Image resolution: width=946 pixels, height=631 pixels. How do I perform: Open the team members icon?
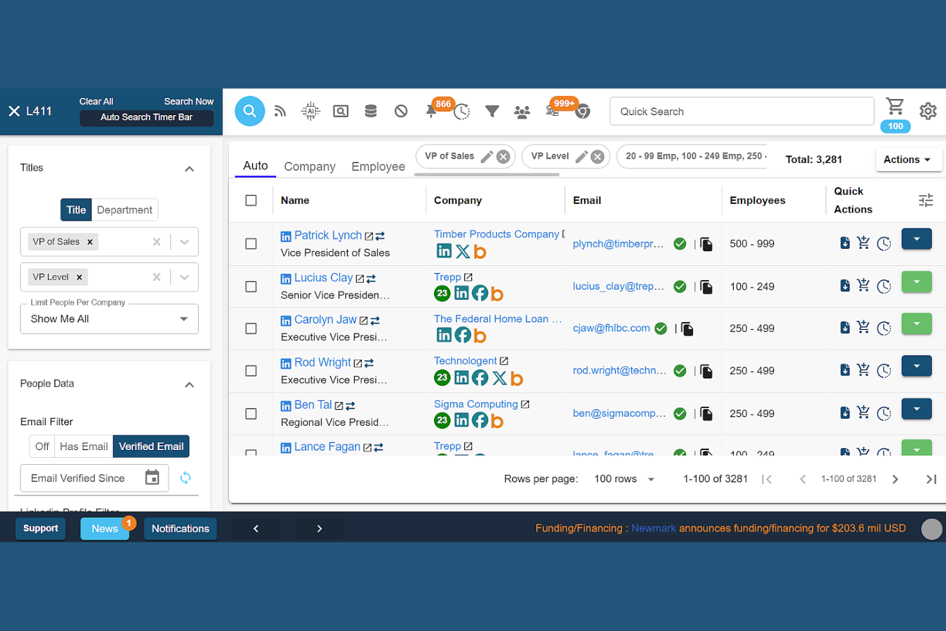pyautogui.click(x=522, y=111)
